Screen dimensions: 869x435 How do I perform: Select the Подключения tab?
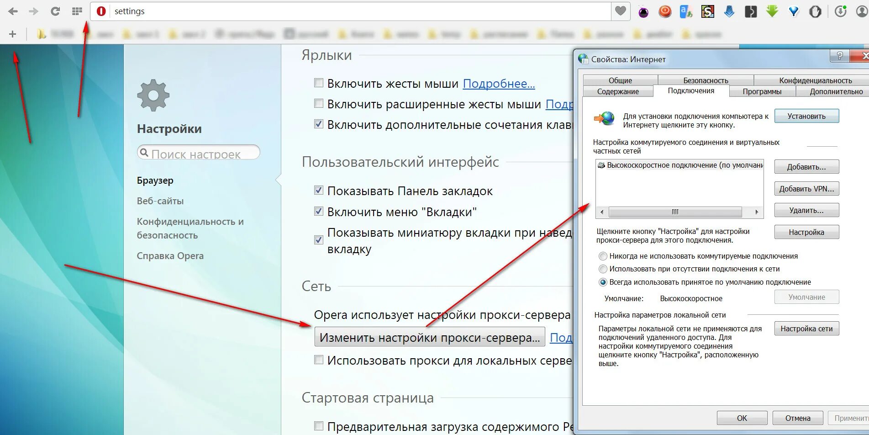pos(691,90)
